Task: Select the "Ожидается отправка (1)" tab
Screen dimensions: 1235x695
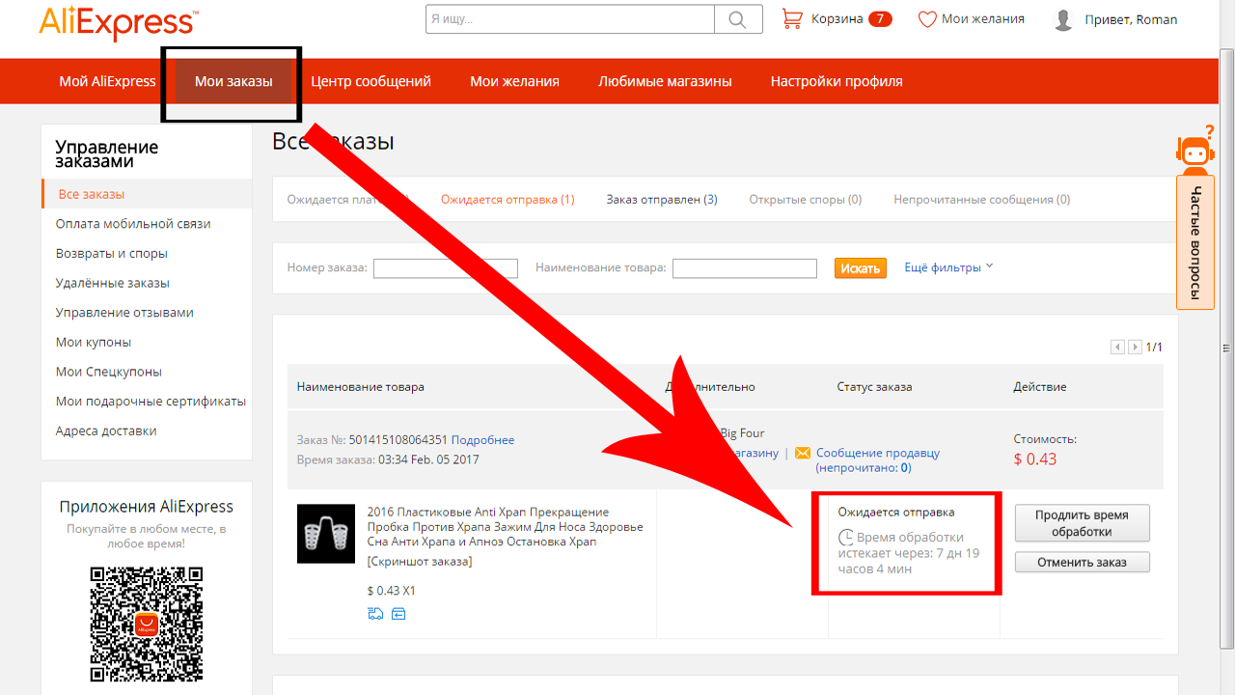Action: [x=508, y=200]
